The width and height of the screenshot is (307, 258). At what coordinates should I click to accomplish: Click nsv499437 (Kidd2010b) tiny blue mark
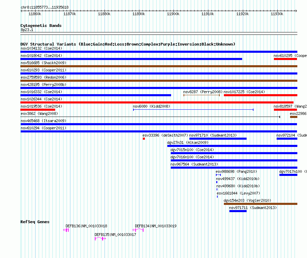pos(217,182)
